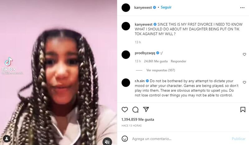The width and height of the screenshot is (249, 145).
Task: Click the Agrega un comentario field
Action: (180, 139)
